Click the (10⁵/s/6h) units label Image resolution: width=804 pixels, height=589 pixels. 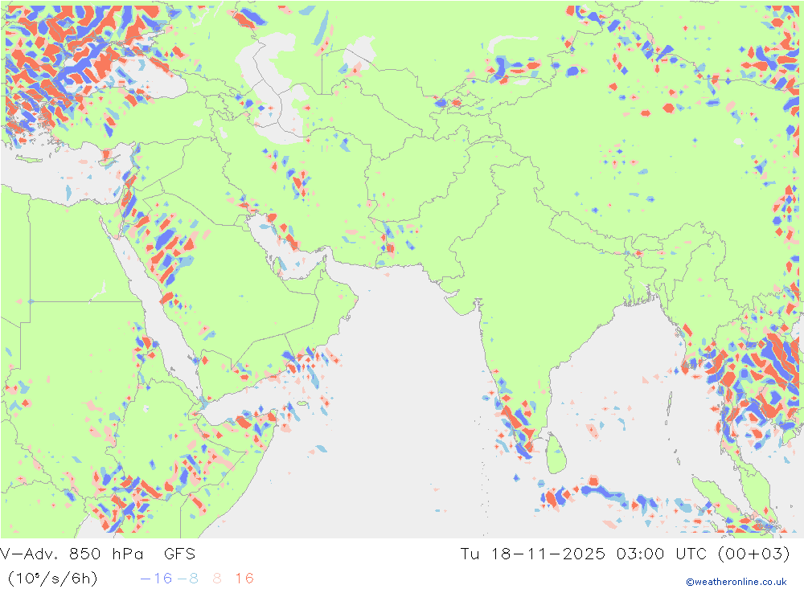click(x=52, y=579)
